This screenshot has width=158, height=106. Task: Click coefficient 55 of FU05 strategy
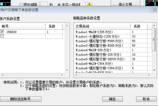[x=139, y=41]
